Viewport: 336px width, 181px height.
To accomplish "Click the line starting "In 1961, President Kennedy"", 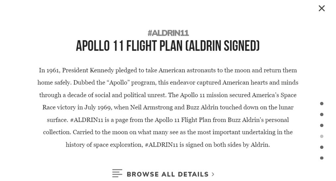I will (168, 70).
